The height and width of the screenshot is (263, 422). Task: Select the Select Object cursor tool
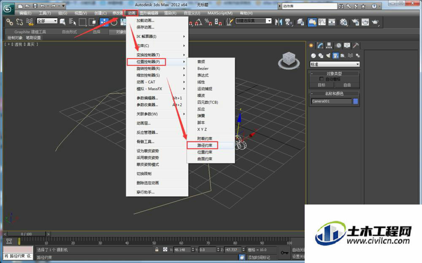point(63,22)
